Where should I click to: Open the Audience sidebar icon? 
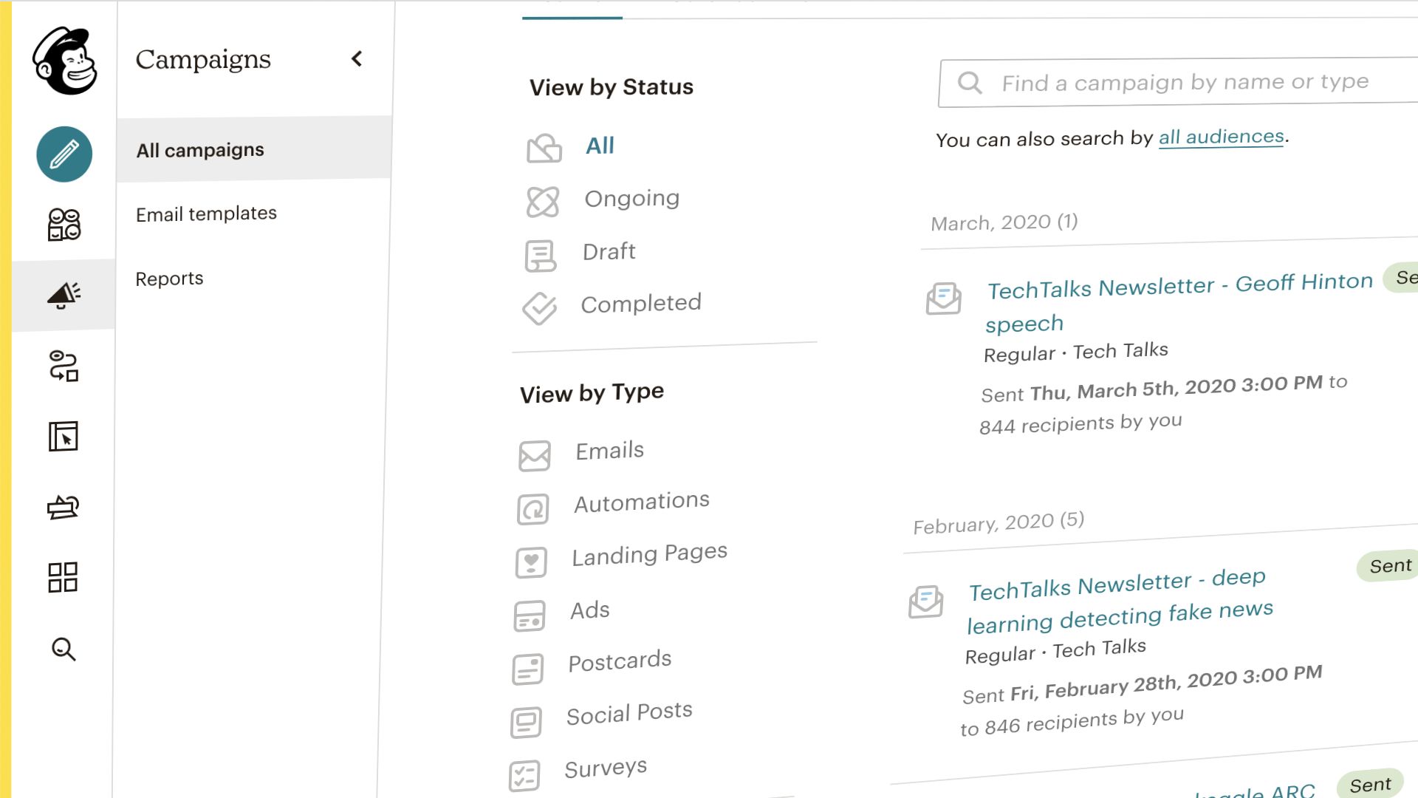click(64, 225)
